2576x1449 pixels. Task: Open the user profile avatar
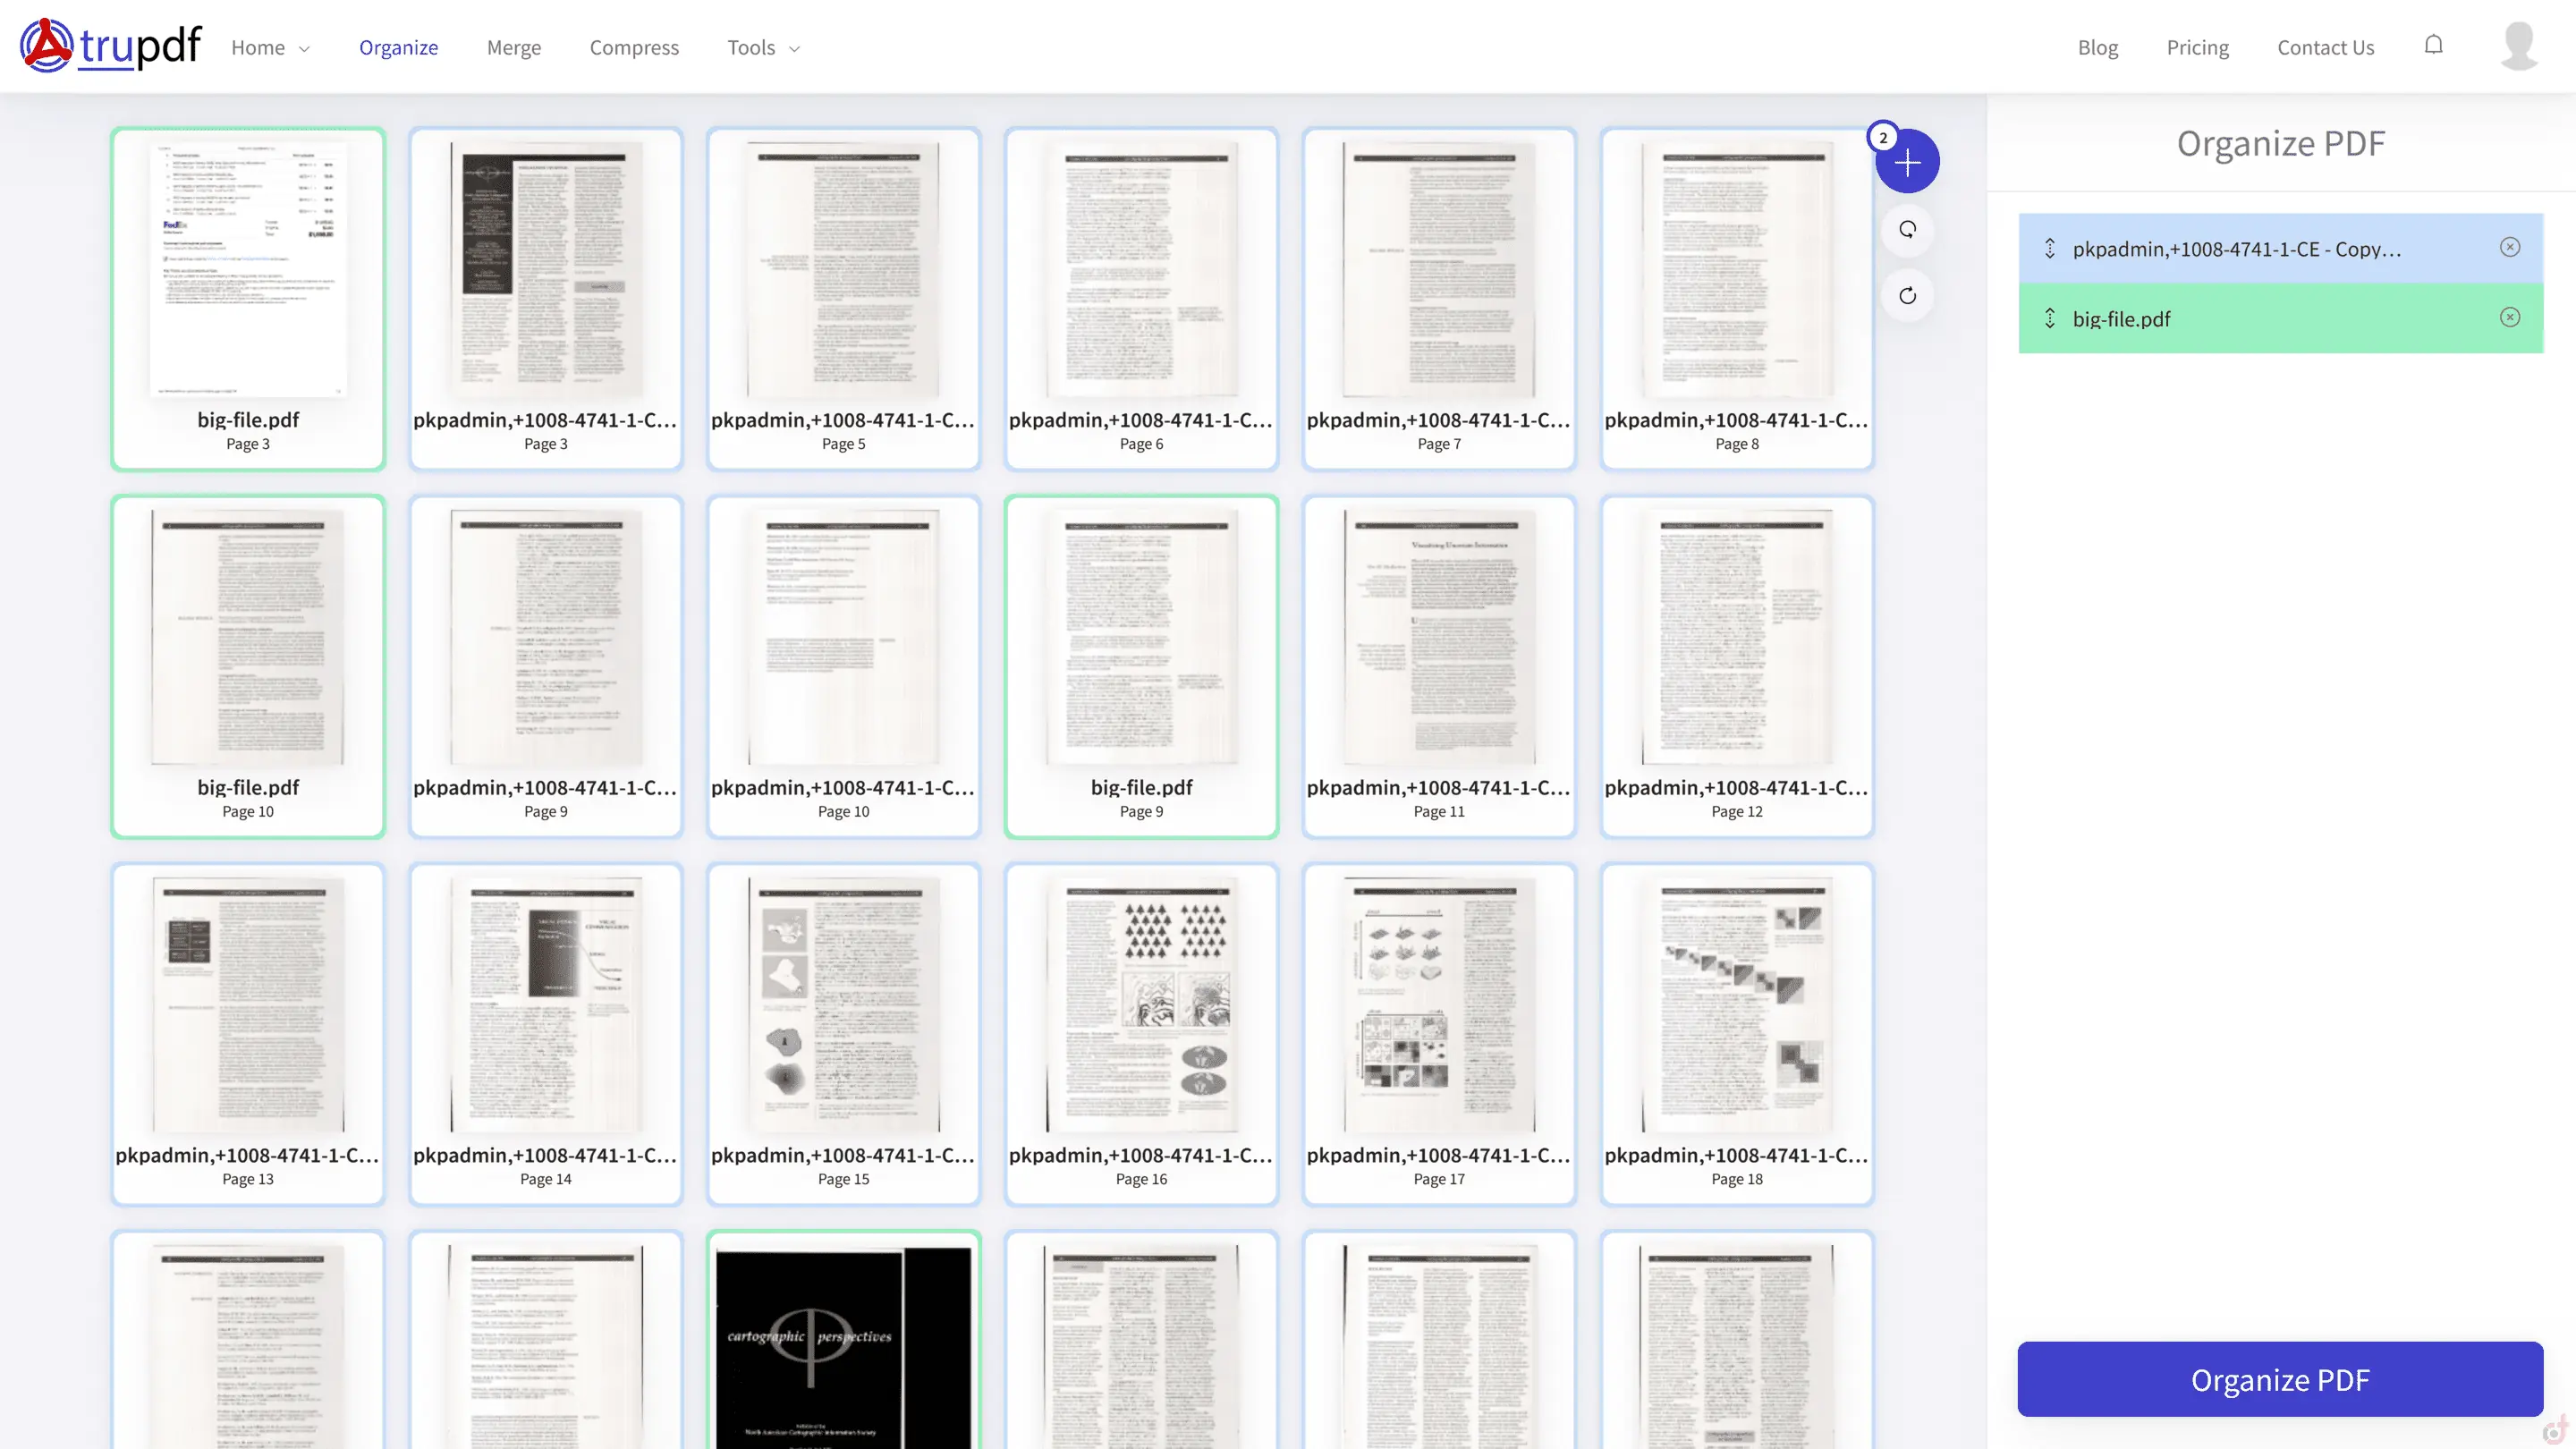click(2518, 46)
